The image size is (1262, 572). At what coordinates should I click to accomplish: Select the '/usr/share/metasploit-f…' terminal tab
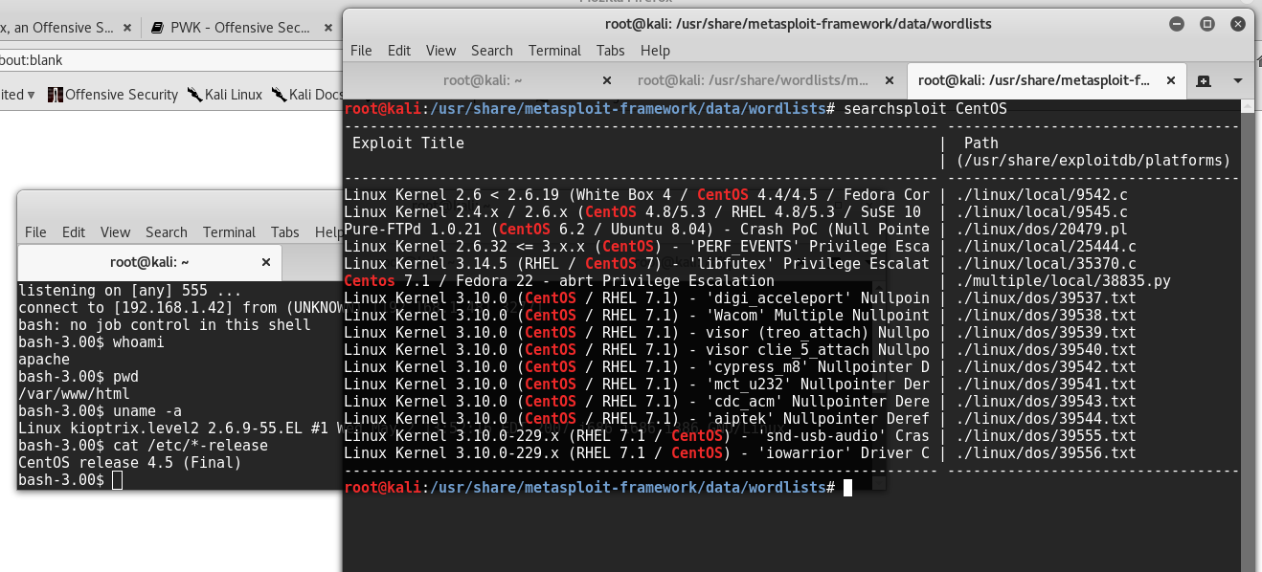(1032, 80)
